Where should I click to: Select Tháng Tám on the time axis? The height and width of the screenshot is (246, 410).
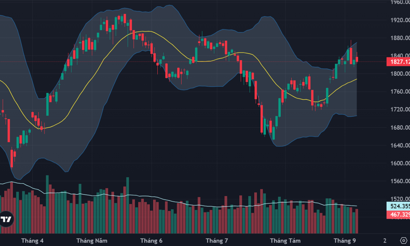pos(285,241)
